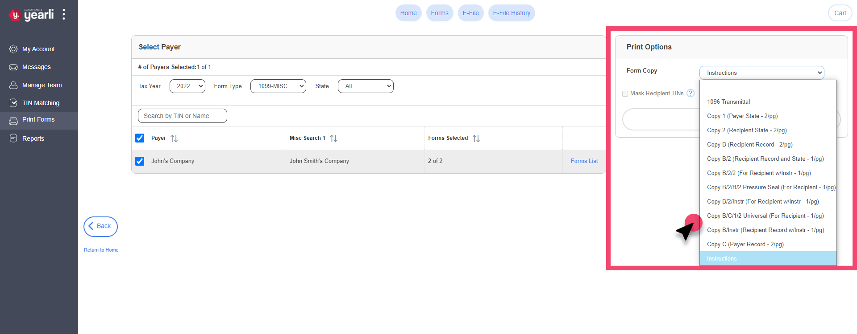Viewport: 857px width, 334px height.
Task: Select Copy B (Recipient Record - 2/pg)
Action: pyautogui.click(x=768, y=144)
